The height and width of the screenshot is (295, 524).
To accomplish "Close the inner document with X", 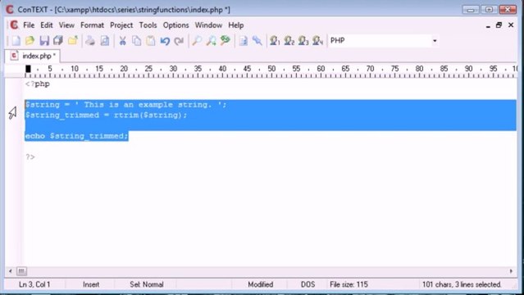I will (511, 25).
